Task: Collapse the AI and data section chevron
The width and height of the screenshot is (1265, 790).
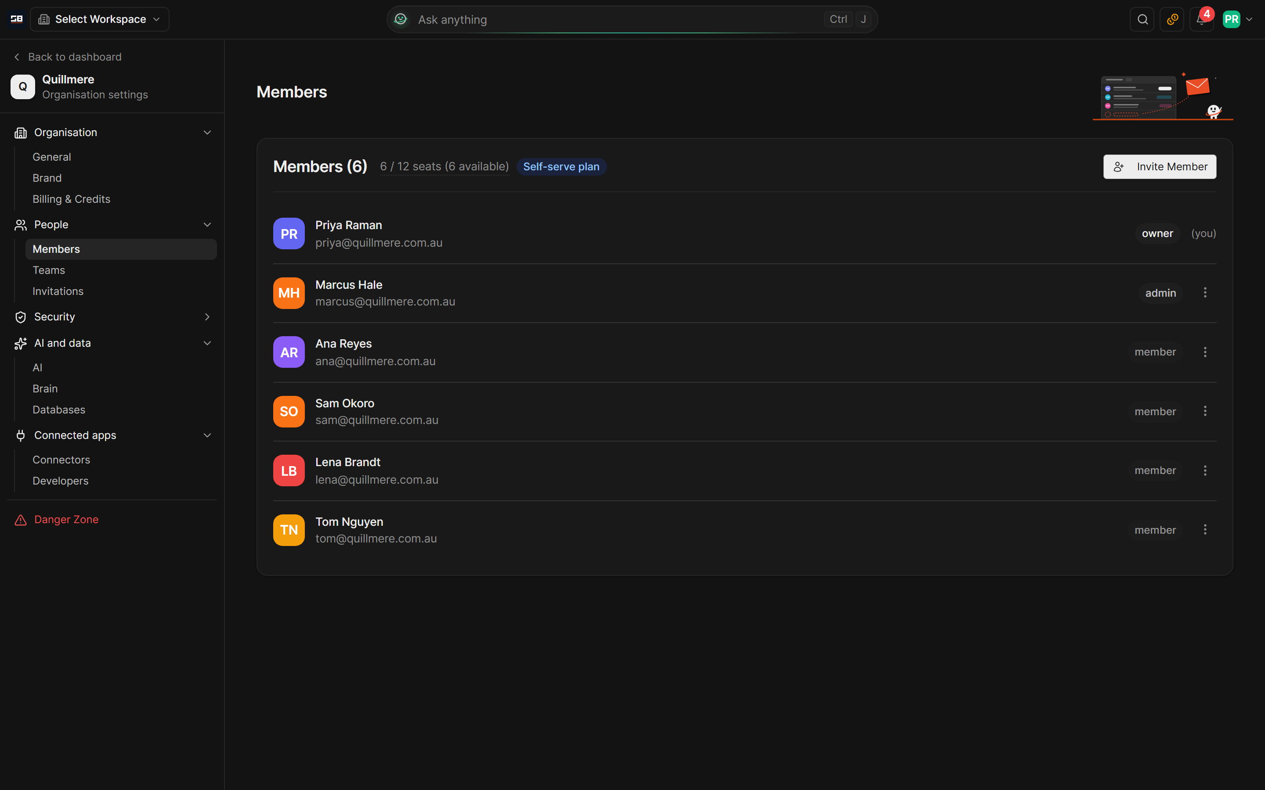Action: [207, 343]
